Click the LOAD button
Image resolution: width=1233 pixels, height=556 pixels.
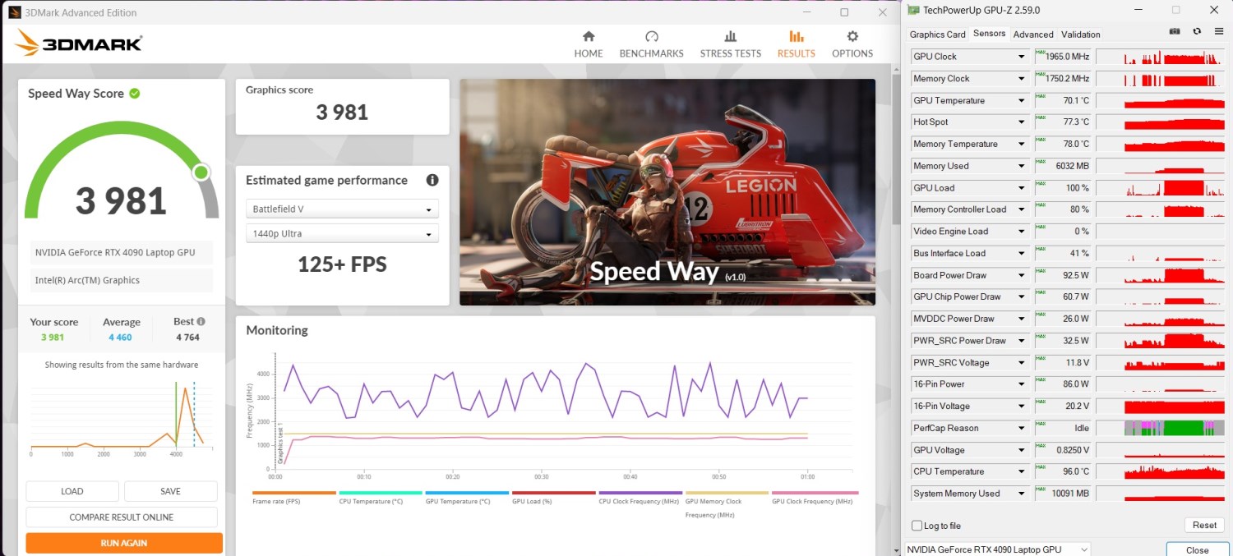click(x=72, y=491)
